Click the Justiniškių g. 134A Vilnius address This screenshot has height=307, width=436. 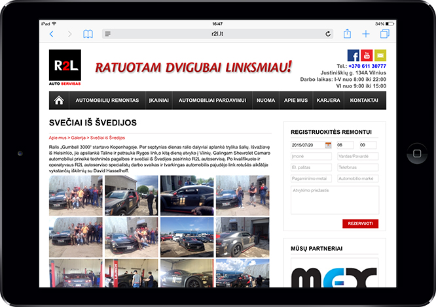[353, 73]
